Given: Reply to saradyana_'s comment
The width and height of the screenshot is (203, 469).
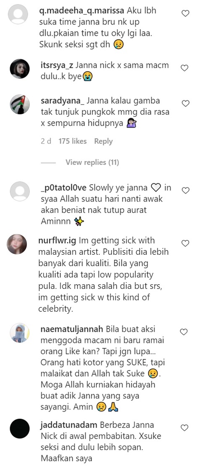Looking at the screenshot, I should point(103,141).
